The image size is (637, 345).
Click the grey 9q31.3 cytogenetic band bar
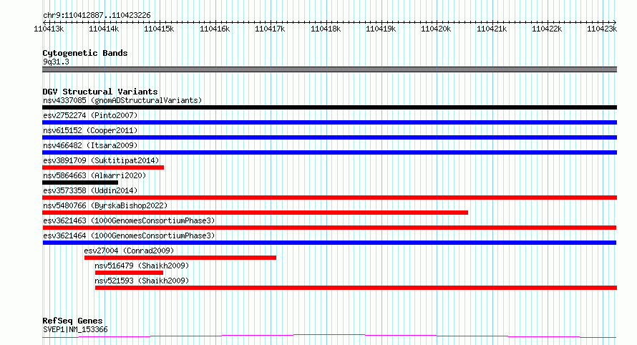click(329, 69)
